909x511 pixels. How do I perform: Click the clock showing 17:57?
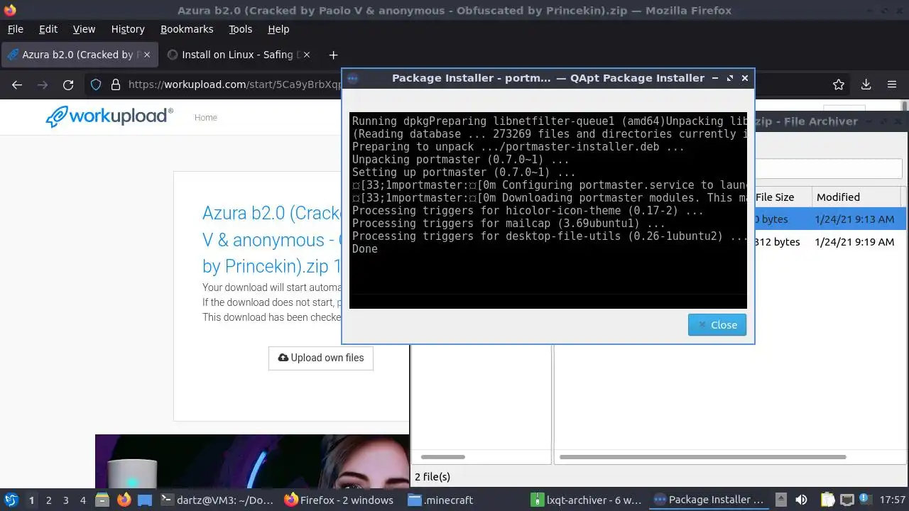pyautogui.click(x=892, y=500)
